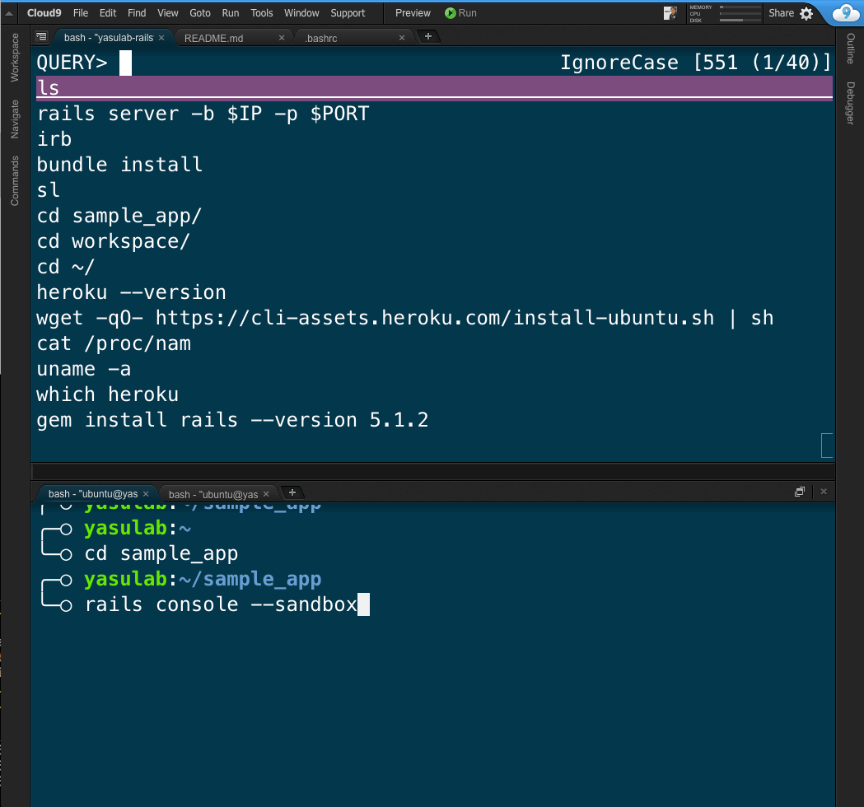864x807 pixels.
Task: Select the 'cat /proc/nam' history entry
Action: tap(114, 343)
